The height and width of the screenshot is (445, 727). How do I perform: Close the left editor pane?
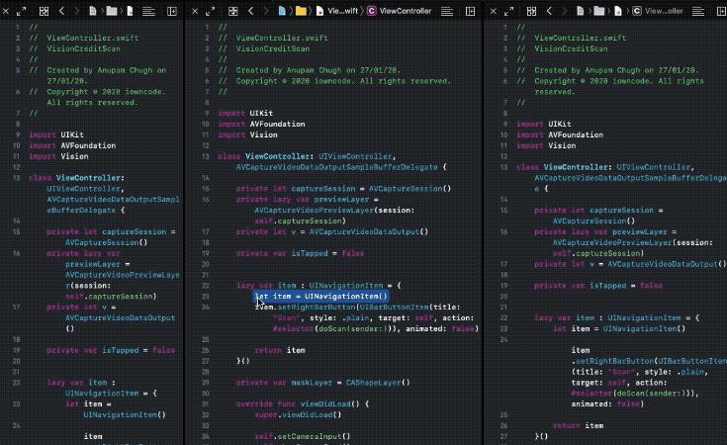click(x=5, y=10)
